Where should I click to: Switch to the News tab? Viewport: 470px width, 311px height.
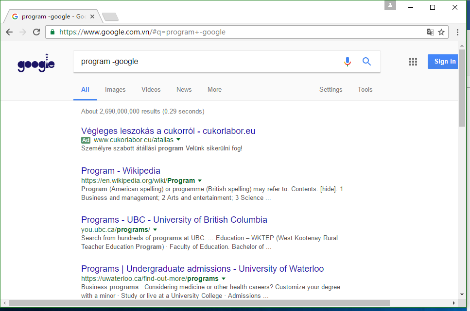point(184,89)
